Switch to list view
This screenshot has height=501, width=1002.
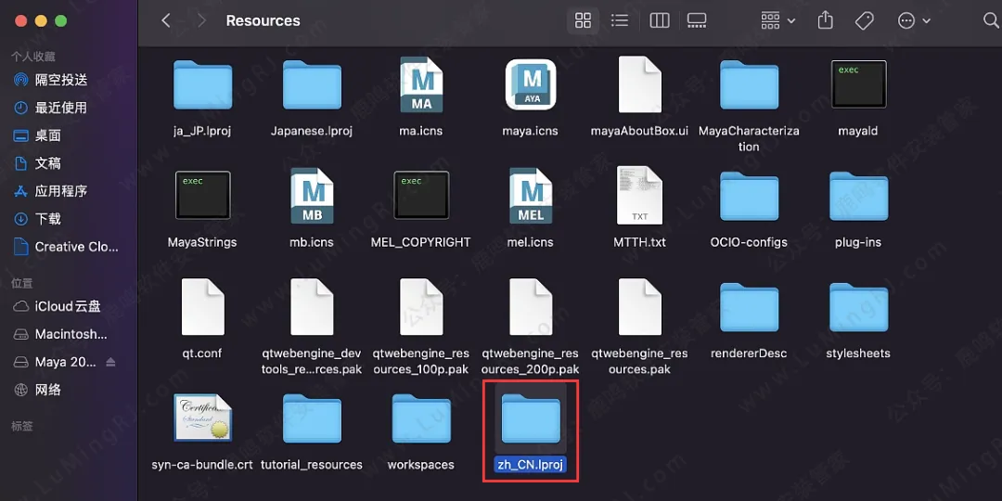click(x=620, y=20)
